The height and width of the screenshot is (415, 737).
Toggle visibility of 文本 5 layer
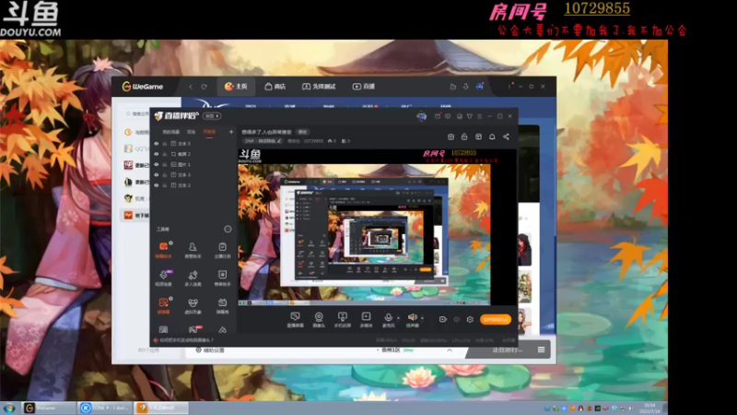(x=157, y=144)
